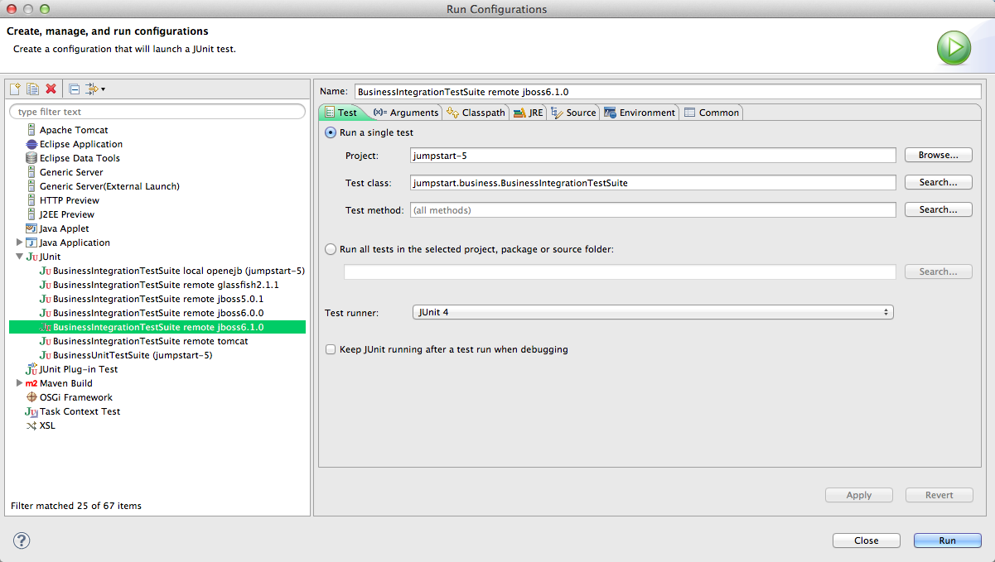The height and width of the screenshot is (562, 995).
Task: Switch to the Arguments tab
Action: [x=406, y=113]
